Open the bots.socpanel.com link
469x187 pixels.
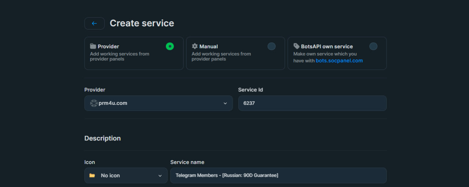339,61
